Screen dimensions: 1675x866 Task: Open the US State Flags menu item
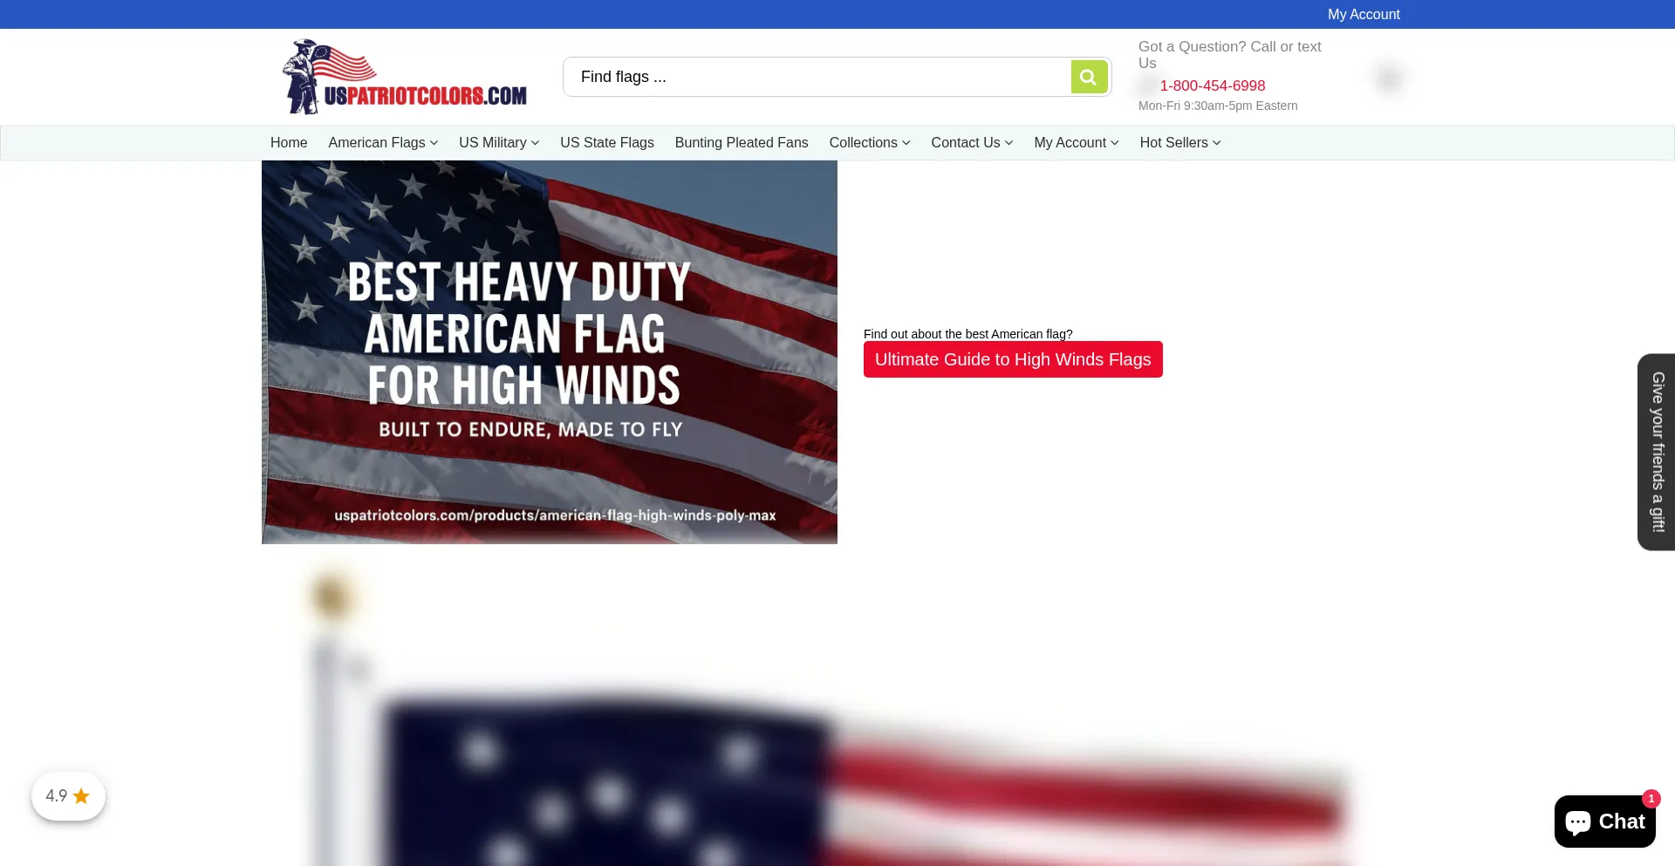[x=607, y=142]
